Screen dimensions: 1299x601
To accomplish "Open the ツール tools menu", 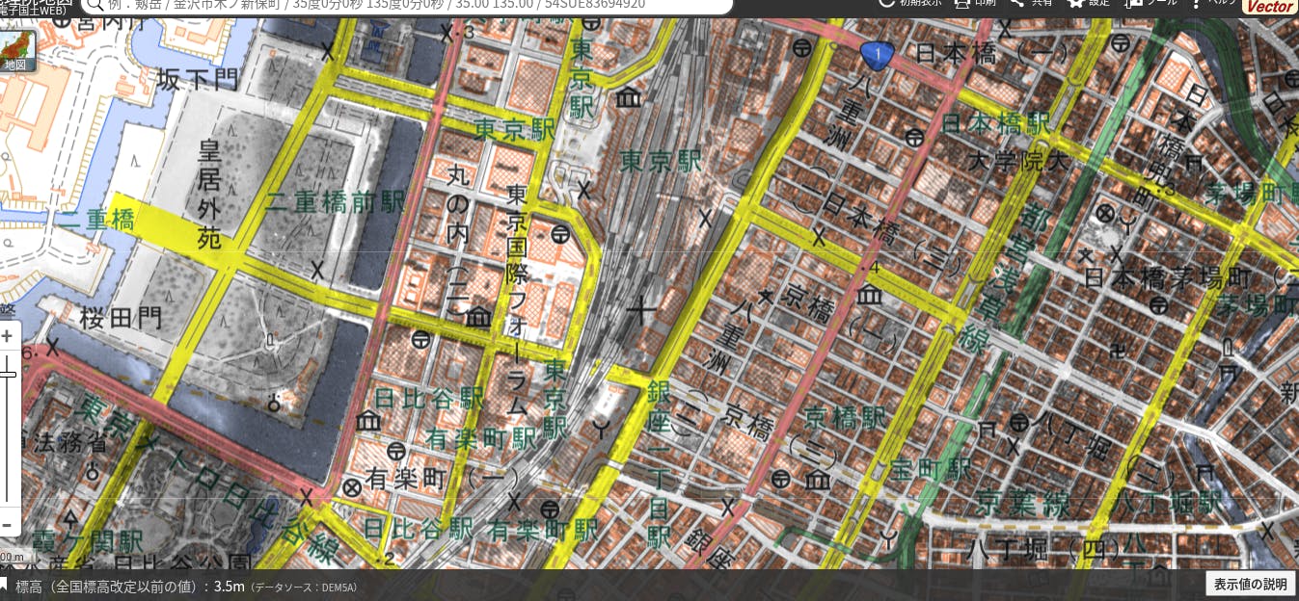I will pos(1135,3).
